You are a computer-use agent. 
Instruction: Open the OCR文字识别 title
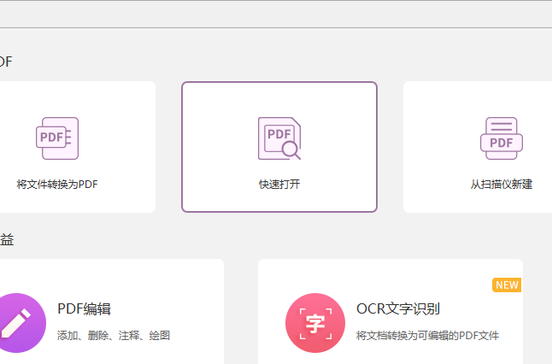pyautogui.click(x=397, y=308)
